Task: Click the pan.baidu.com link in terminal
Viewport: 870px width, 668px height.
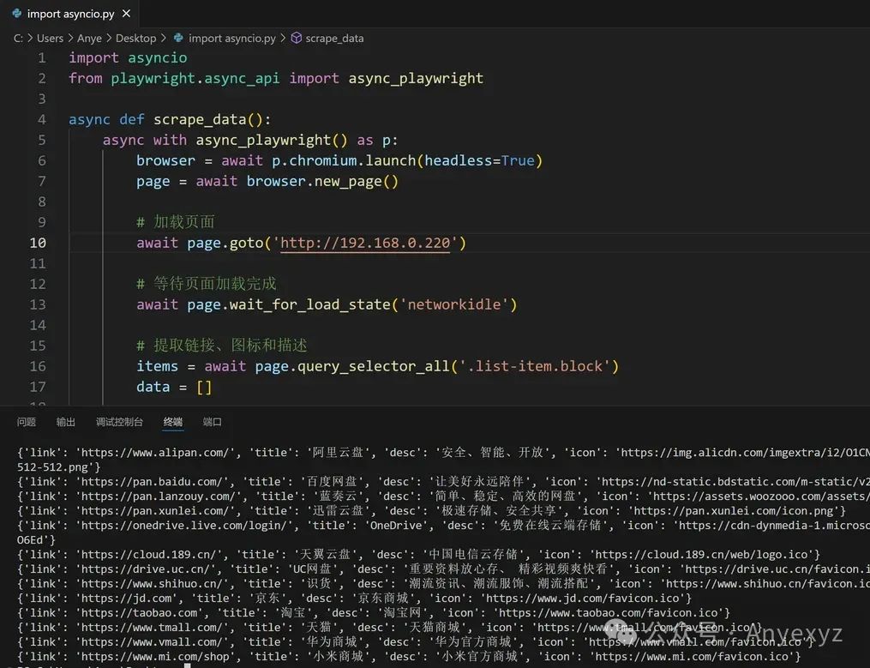Action: (x=152, y=481)
